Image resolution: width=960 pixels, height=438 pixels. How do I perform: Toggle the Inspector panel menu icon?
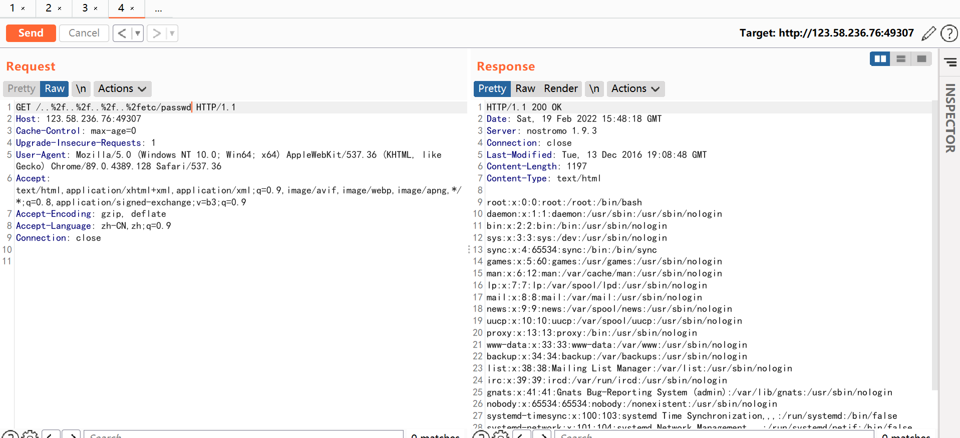(950, 62)
